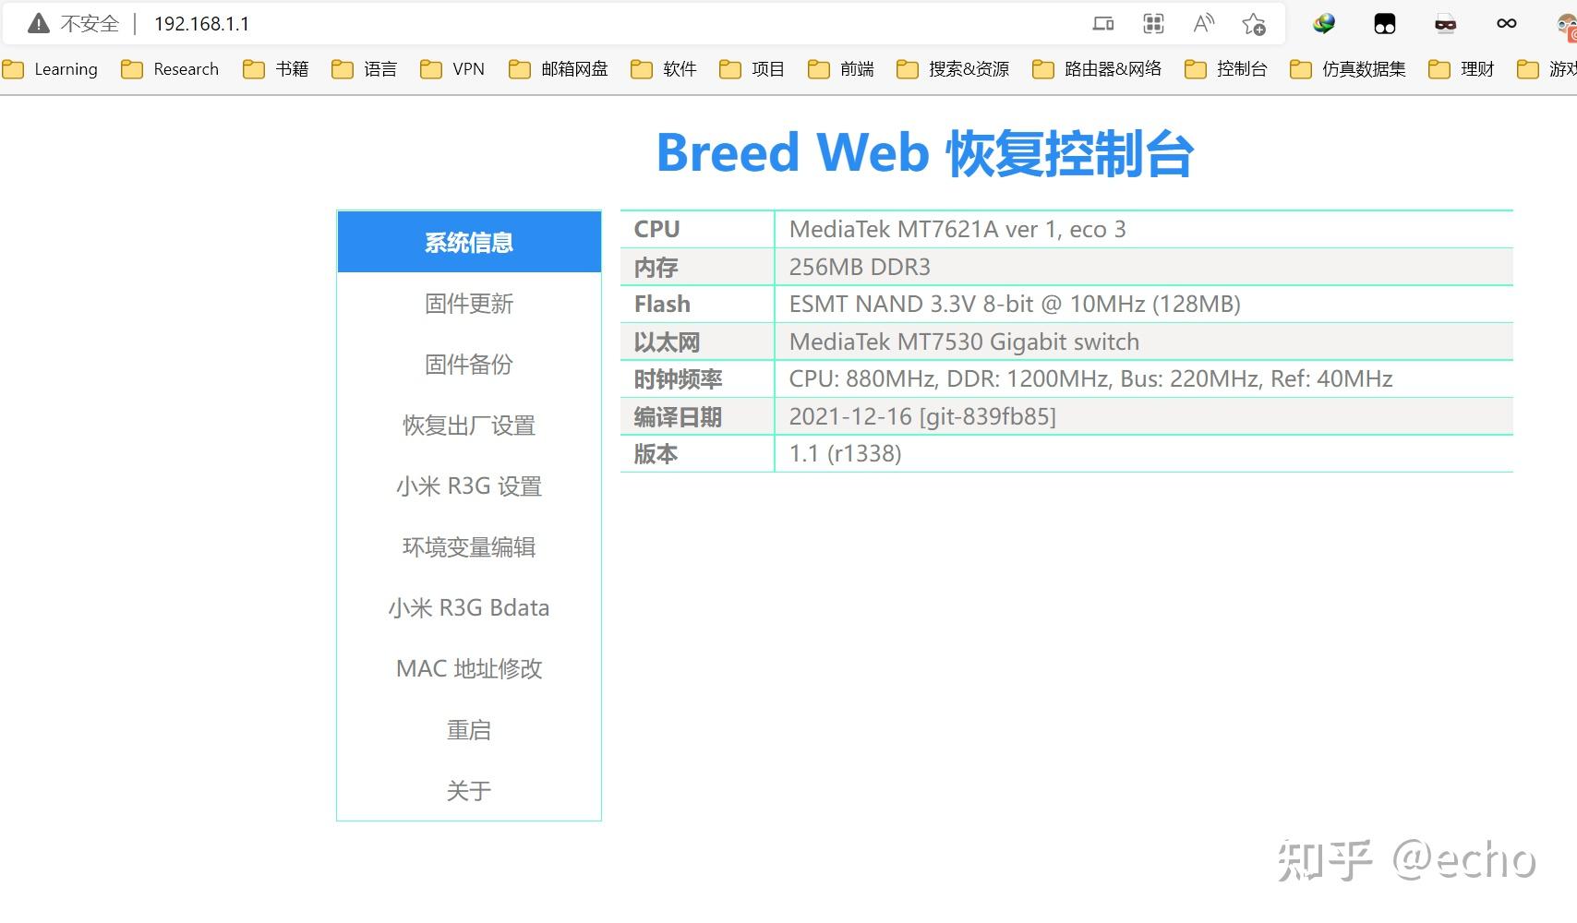Click the device casting icon in address bar
This screenshot has width=1577, height=923.
coord(1103,24)
